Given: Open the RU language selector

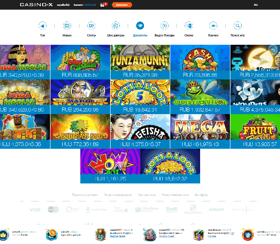Looking at the screenshot, I should pos(256,4).
